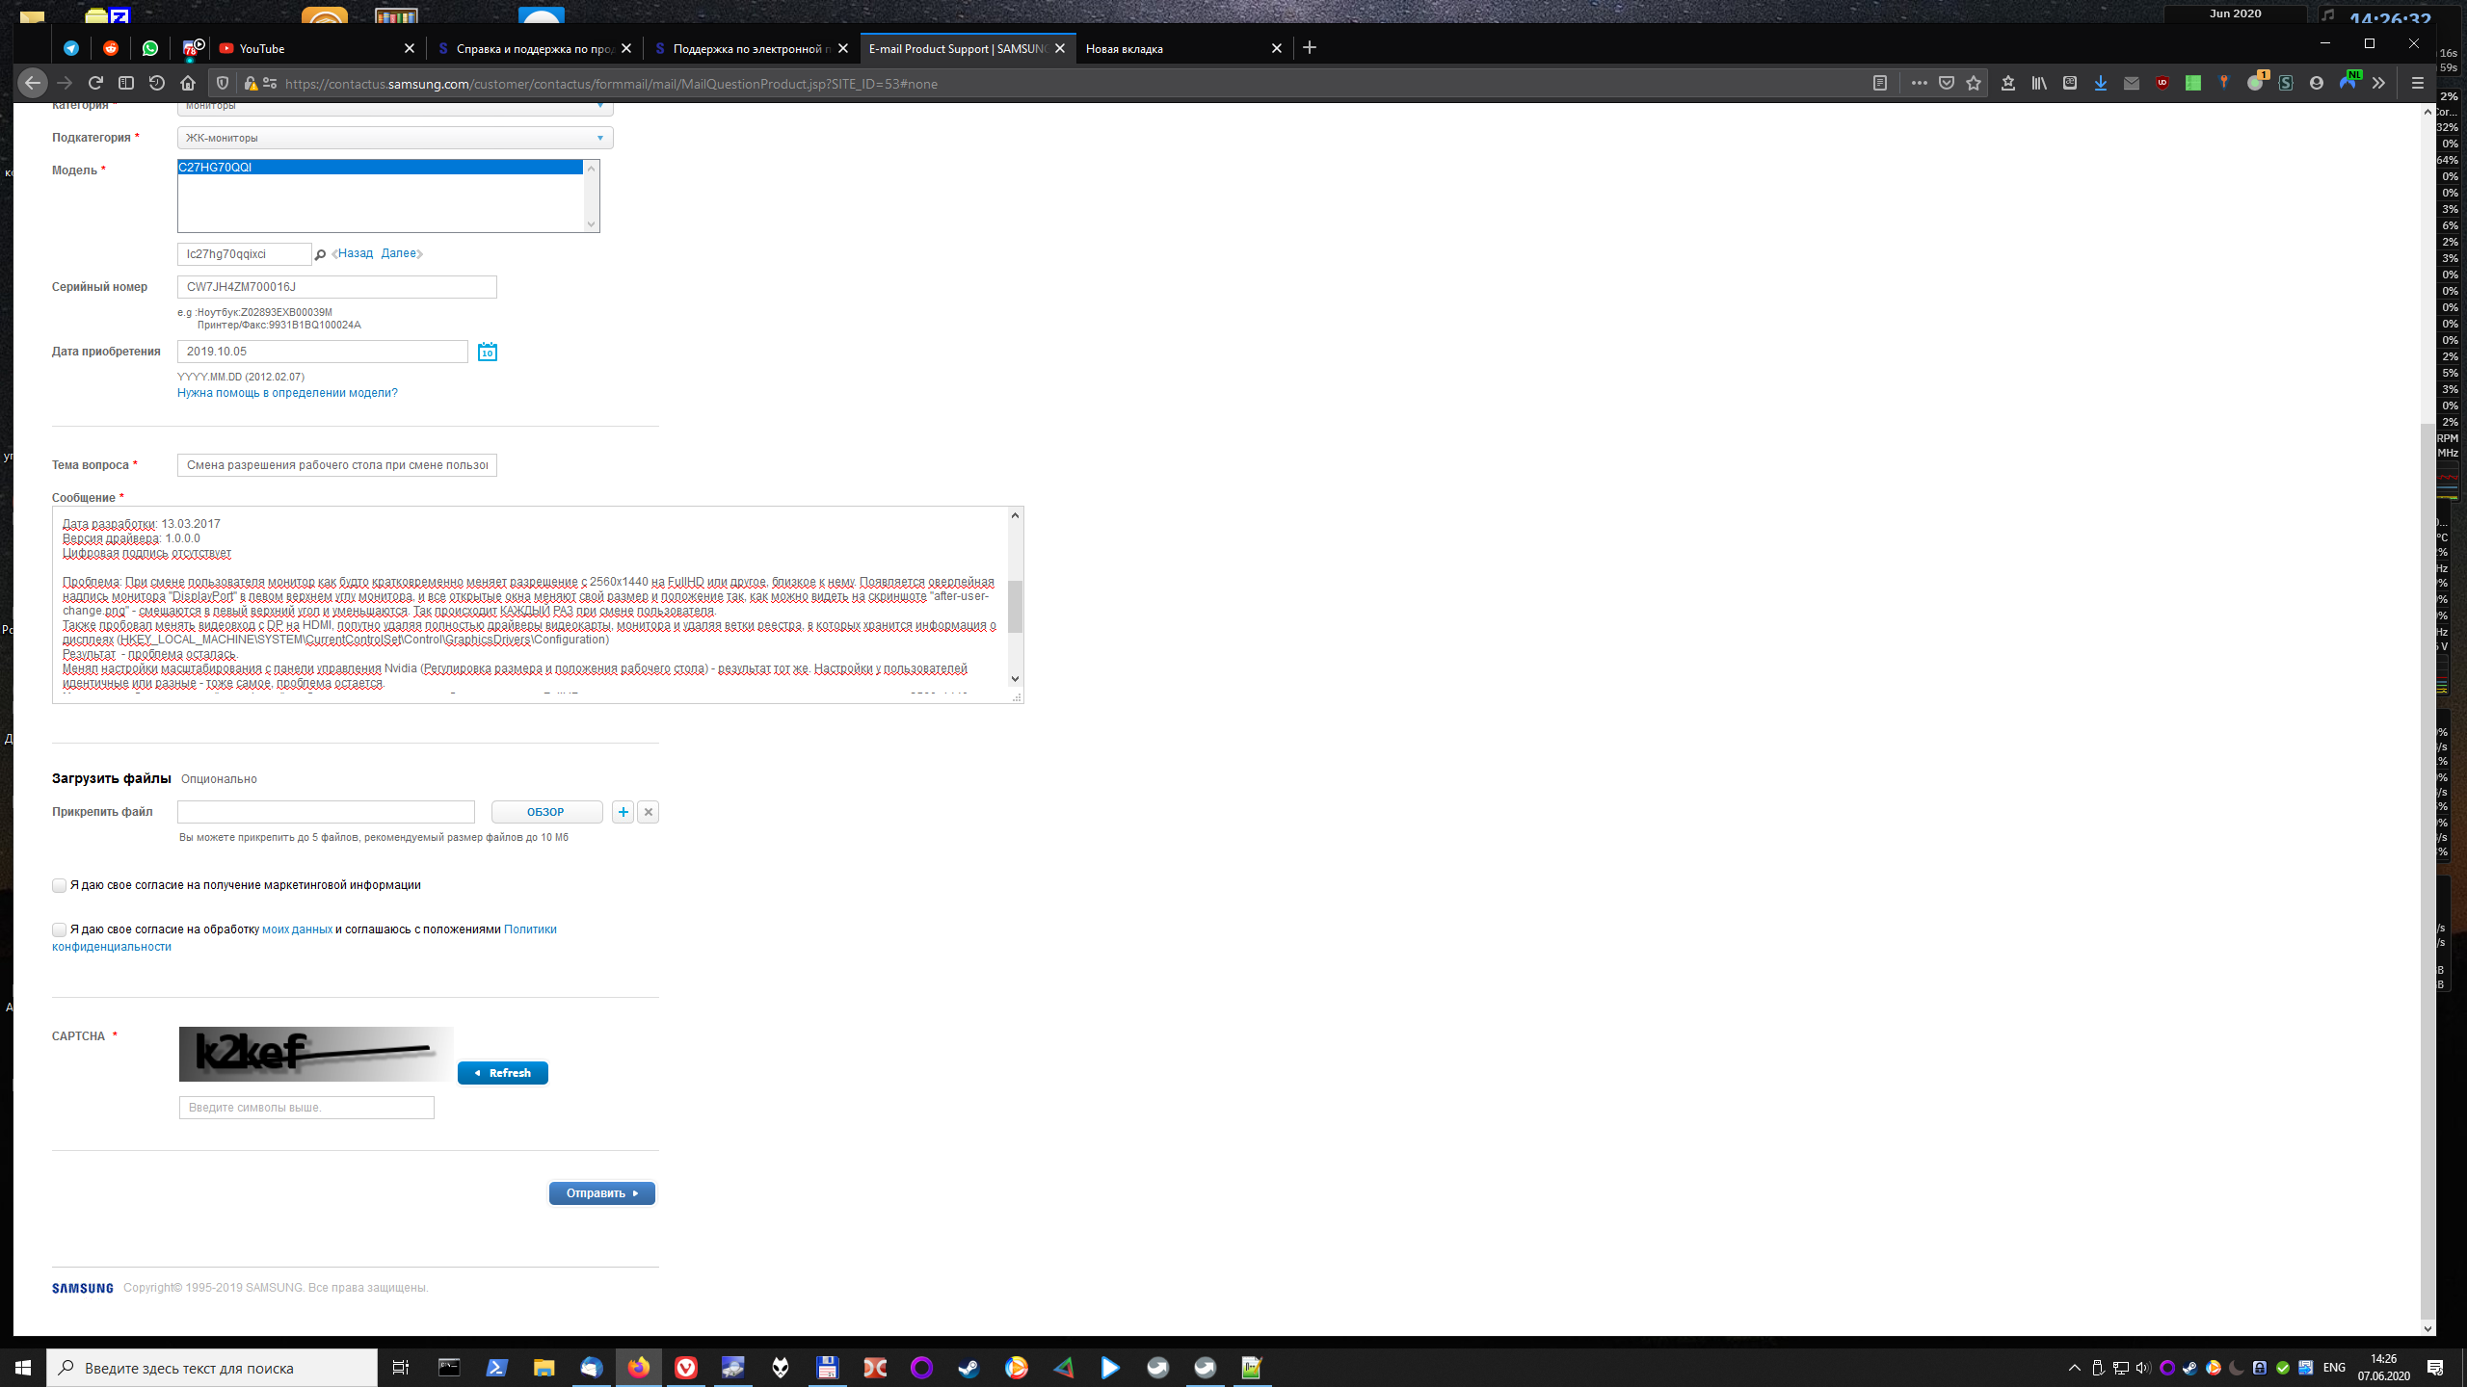Add another file slot with plus
Viewport: 2467px width, 1387px height.
click(x=623, y=812)
